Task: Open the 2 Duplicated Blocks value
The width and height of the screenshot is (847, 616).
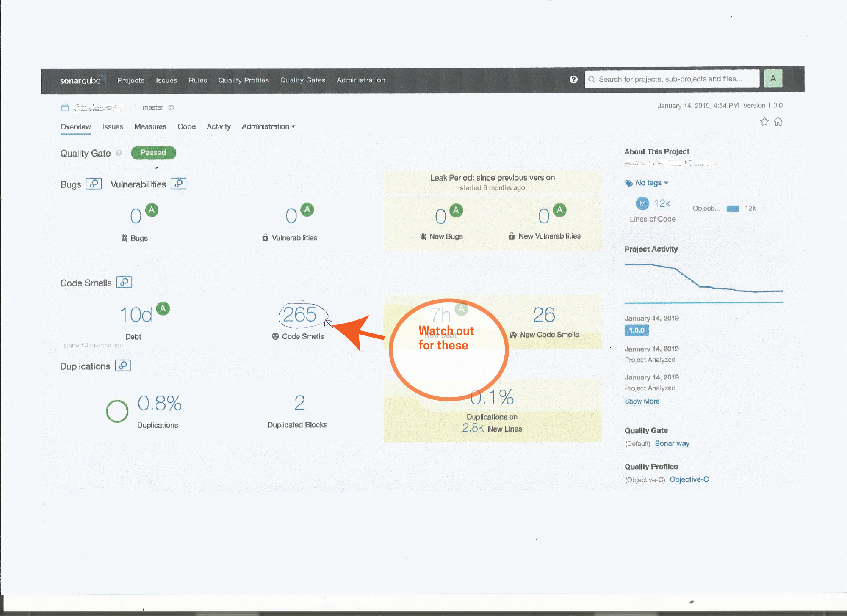Action: (x=299, y=403)
